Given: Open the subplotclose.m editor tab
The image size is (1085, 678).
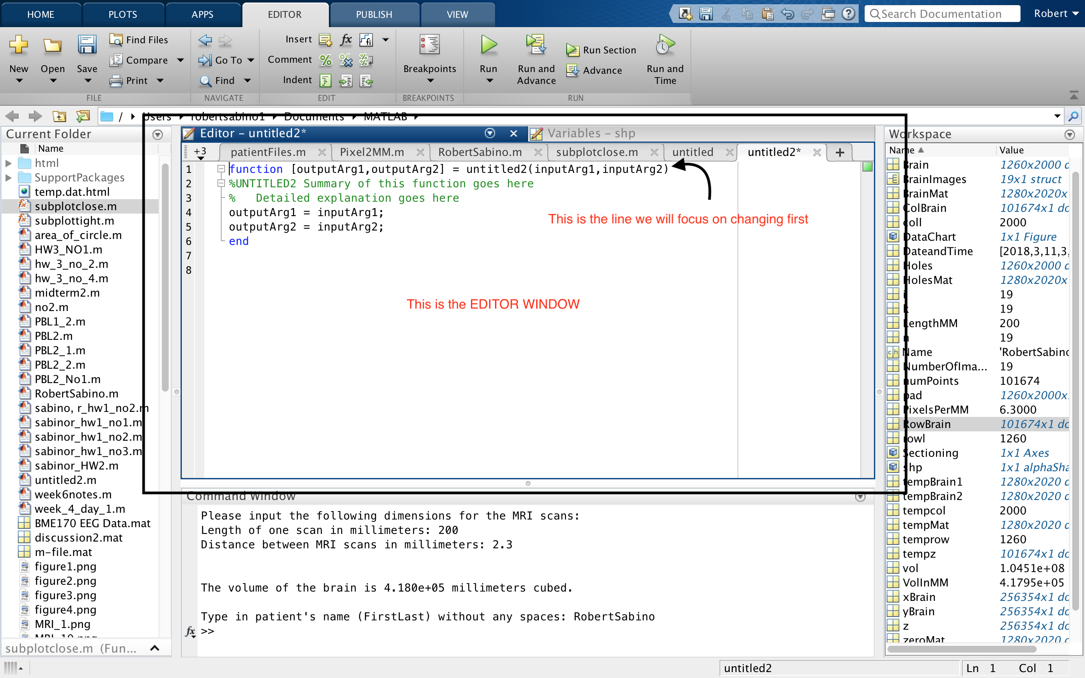Looking at the screenshot, I should pos(597,153).
